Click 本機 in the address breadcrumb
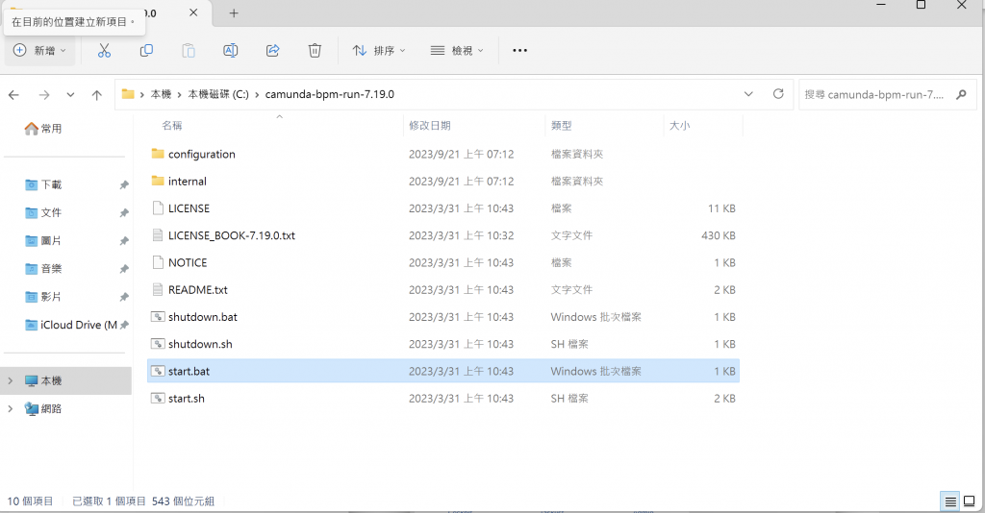The height and width of the screenshot is (513, 985). point(161,94)
